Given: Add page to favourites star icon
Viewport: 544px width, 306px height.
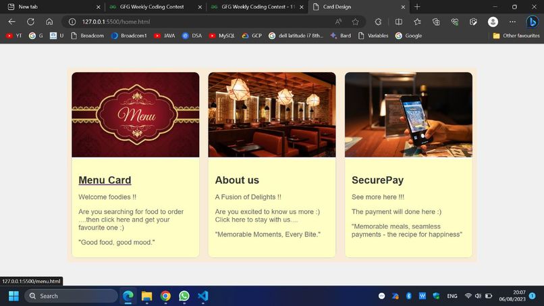Looking at the screenshot, I should click(355, 22).
